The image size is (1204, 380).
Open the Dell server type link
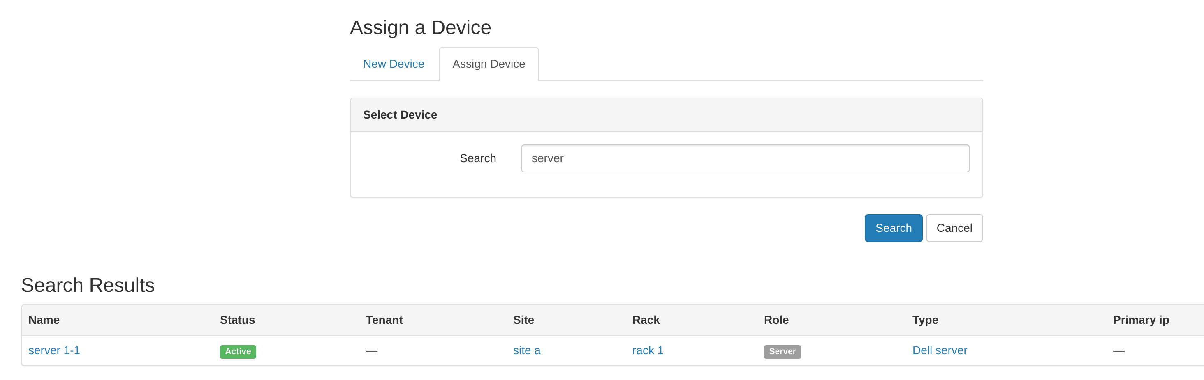939,350
